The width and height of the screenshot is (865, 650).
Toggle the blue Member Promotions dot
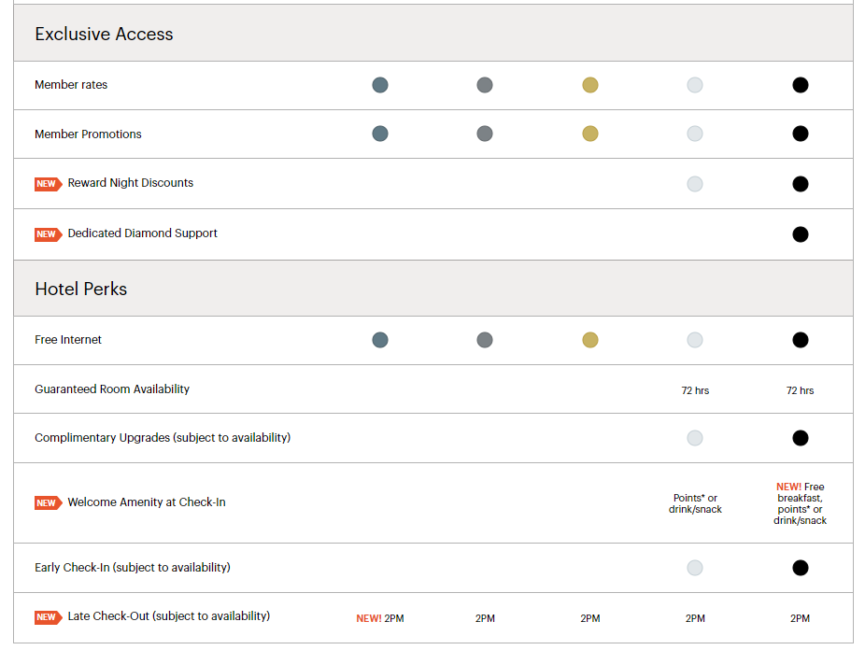coord(380,134)
